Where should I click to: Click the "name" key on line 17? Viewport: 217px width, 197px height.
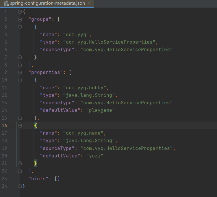coord(49,133)
